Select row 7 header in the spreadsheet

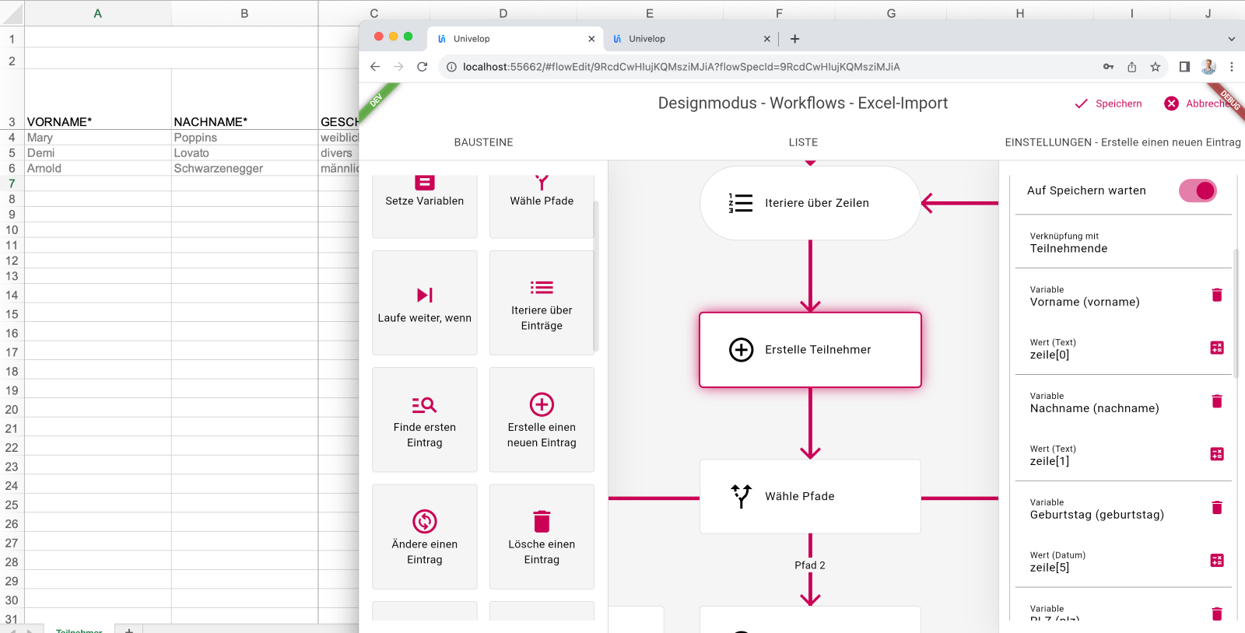pos(12,184)
